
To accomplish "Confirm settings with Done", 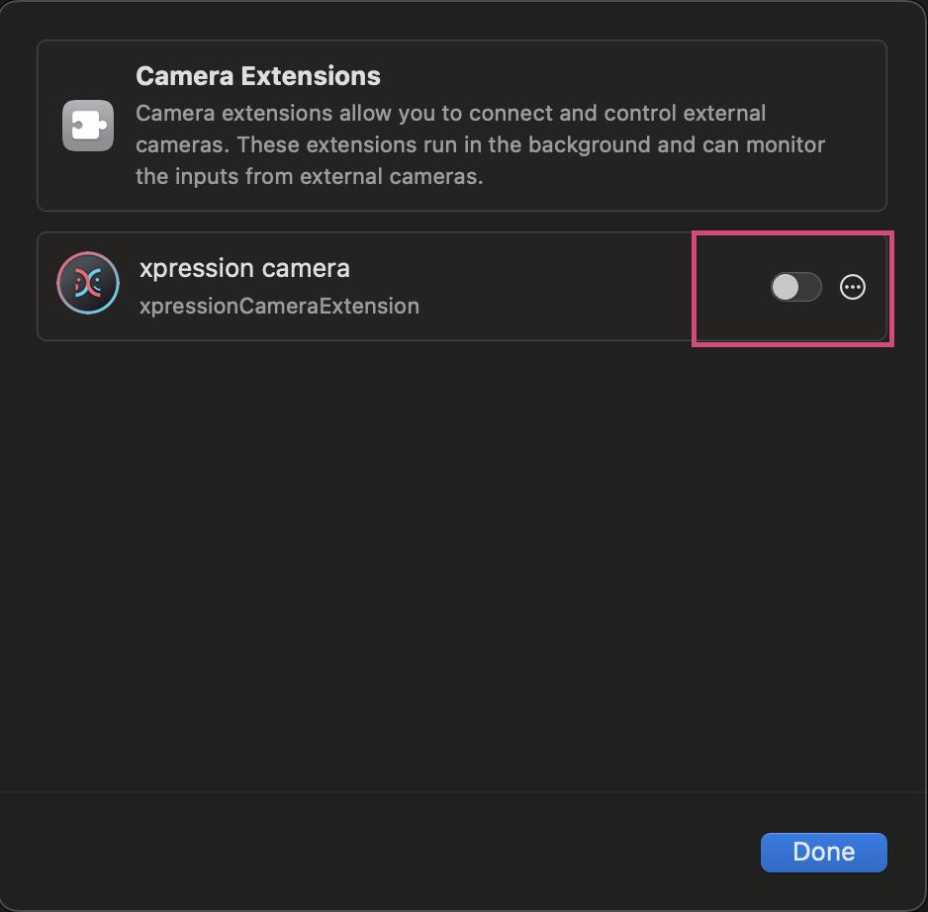I will tap(823, 852).
